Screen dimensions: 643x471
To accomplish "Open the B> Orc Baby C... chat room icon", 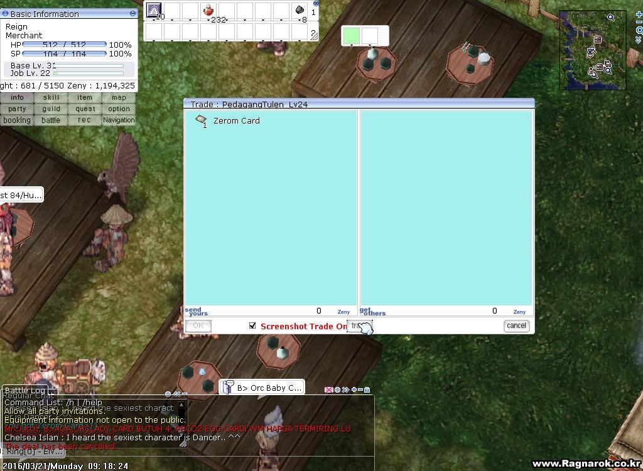I will (228, 386).
